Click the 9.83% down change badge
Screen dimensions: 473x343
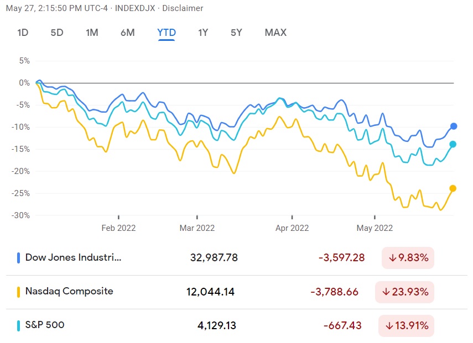408,258
